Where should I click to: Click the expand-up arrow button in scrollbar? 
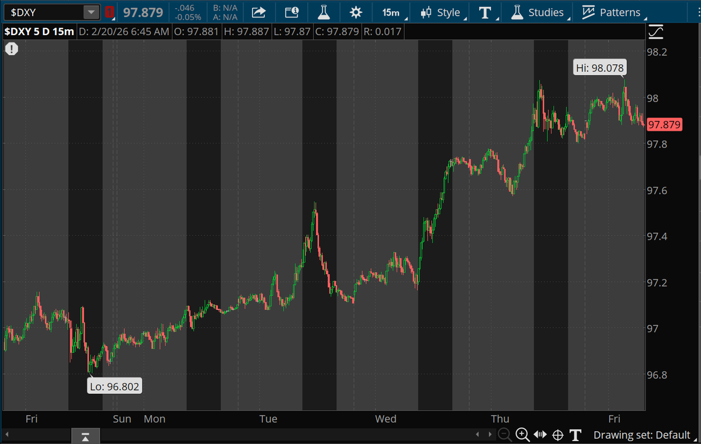point(85,435)
